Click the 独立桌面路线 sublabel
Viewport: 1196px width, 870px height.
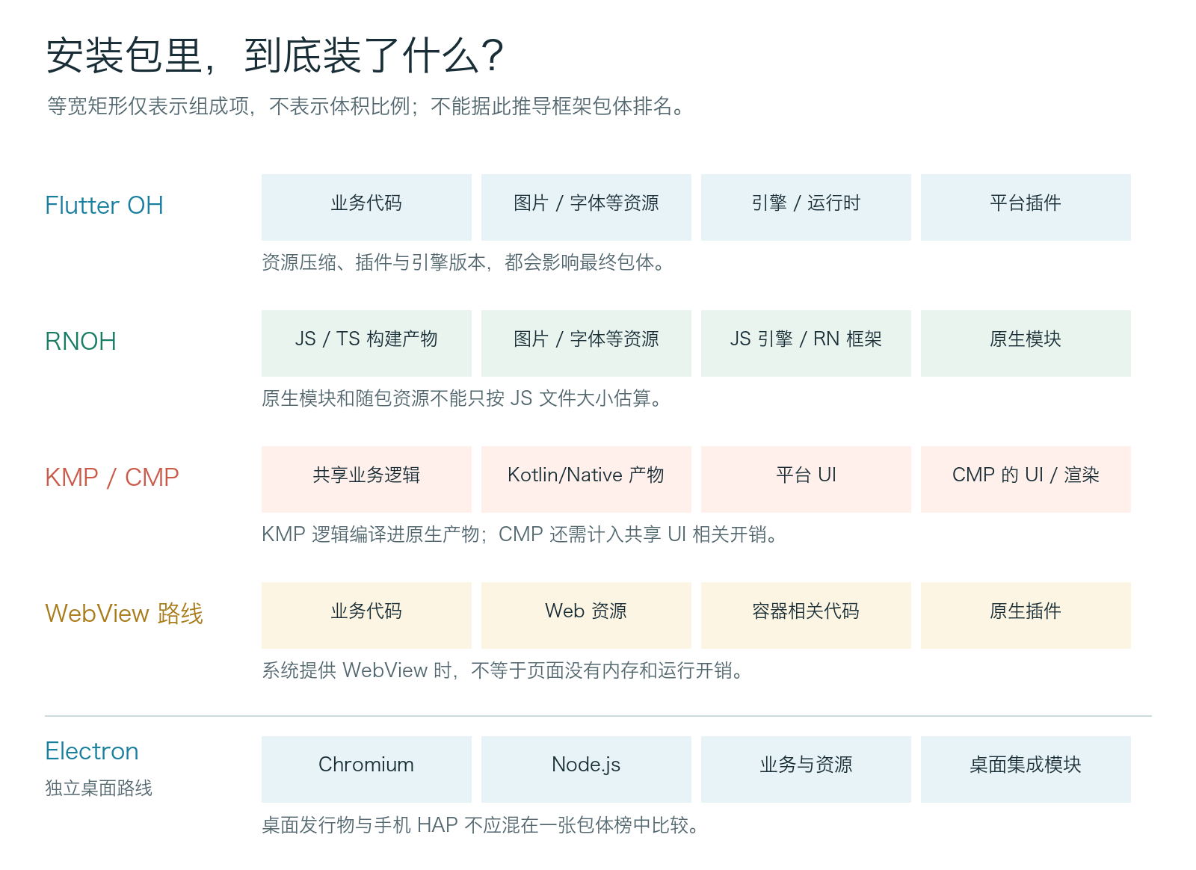pos(99,789)
